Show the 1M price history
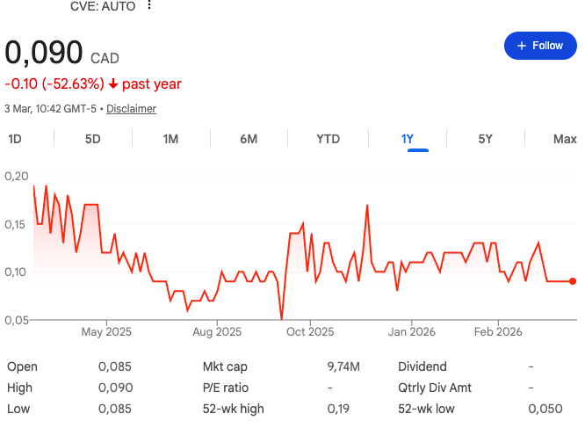 pyautogui.click(x=170, y=139)
